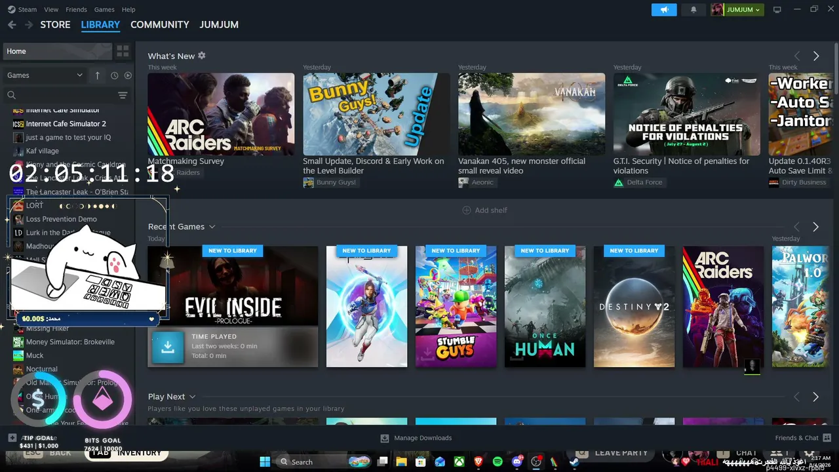Show next What's New items
The height and width of the screenshot is (472, 839).
816,56
